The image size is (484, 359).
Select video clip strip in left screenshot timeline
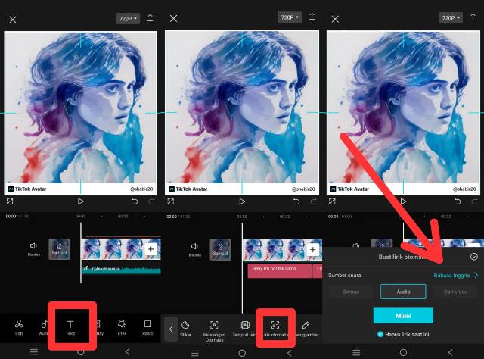coord(121,249)
